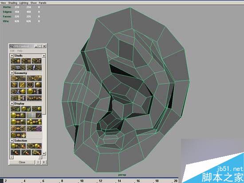Select the face square selection icon

[36, 152]
